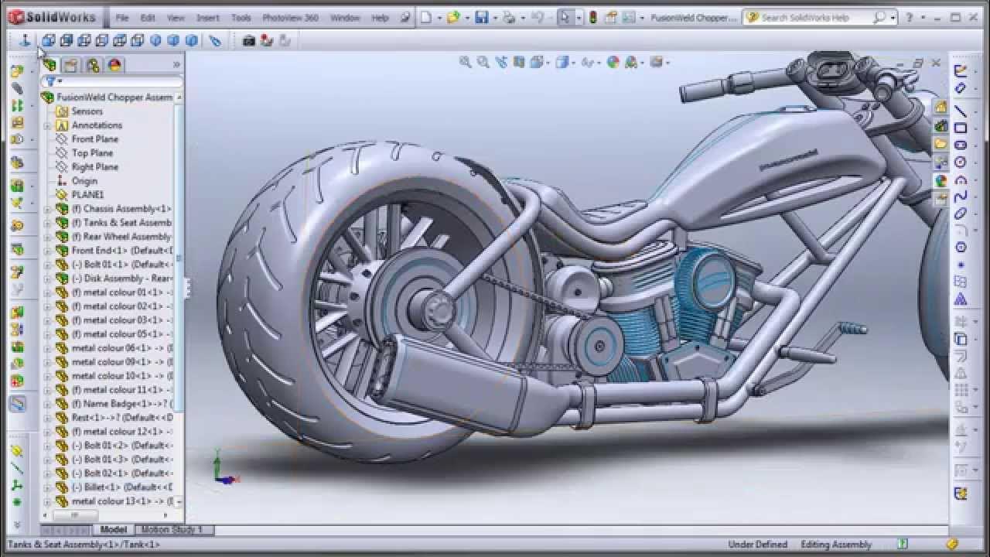Click the Save disk icon
Image resolution: width=990 pixels, height=557 pixels.
[481, 17]
